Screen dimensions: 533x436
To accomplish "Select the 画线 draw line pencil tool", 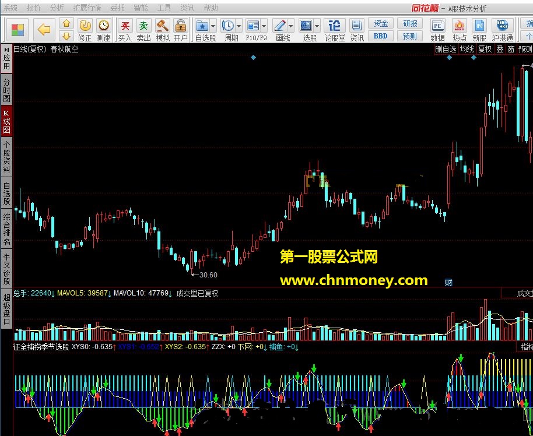I will pyautogui.click(x=280, y=26).
